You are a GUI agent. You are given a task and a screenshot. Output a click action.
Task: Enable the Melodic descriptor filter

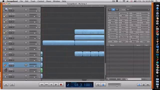coord(134,30)
